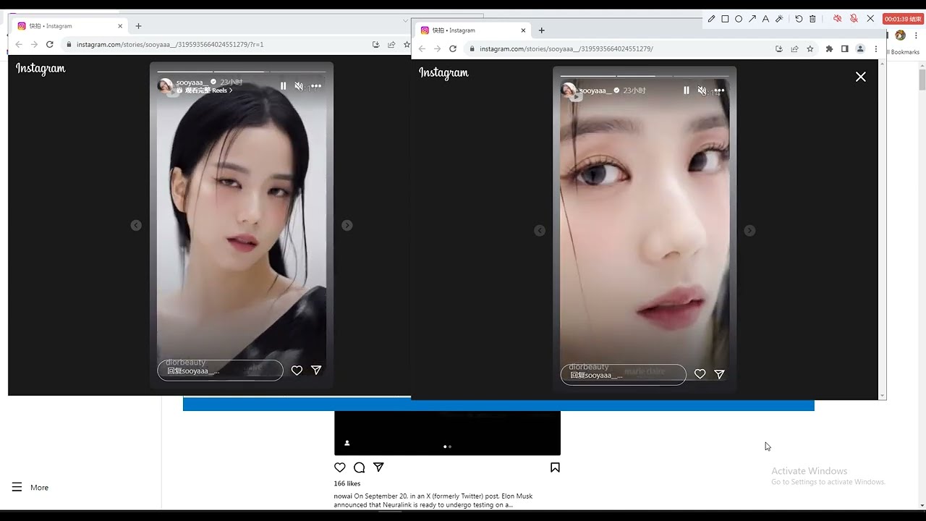The height and width of the screenshot is (521, 926).
Task: Close the story viewer with the X
Action: click(x=860, y=77)
